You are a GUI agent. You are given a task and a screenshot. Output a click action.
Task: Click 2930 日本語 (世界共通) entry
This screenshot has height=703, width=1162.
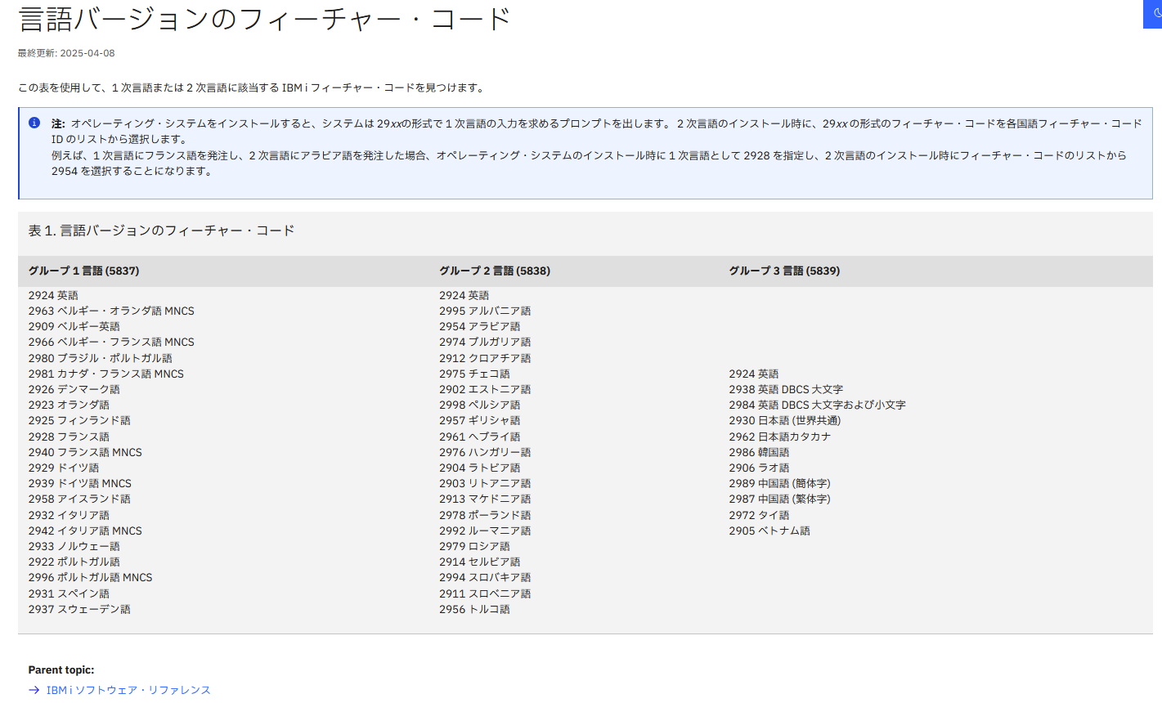[785, 420]
